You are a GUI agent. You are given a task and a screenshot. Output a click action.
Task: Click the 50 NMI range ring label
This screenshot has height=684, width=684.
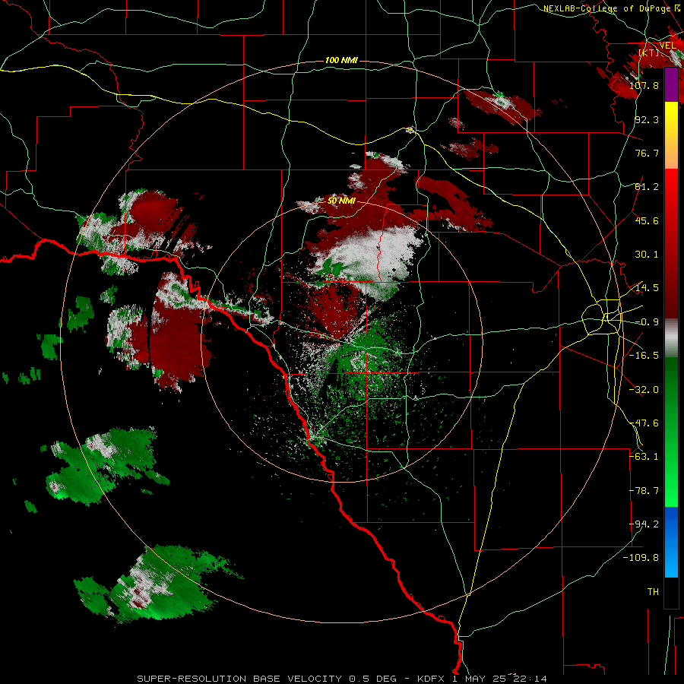341,201
